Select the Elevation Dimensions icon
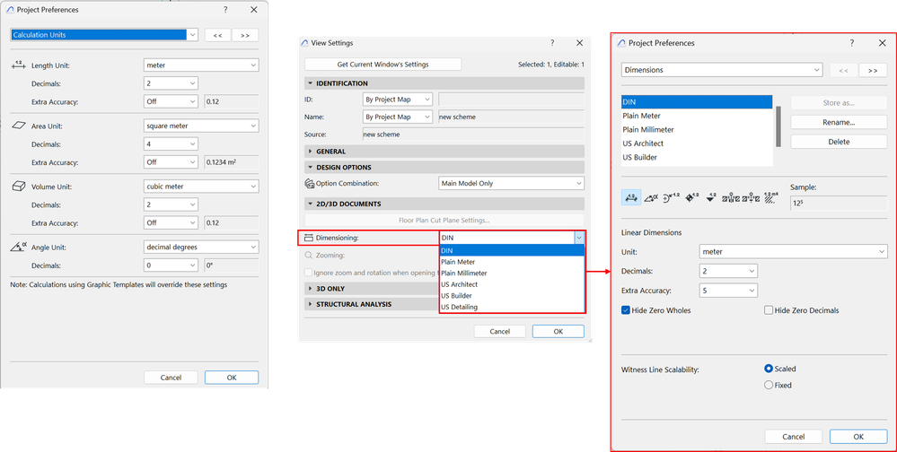 [712, 198]
